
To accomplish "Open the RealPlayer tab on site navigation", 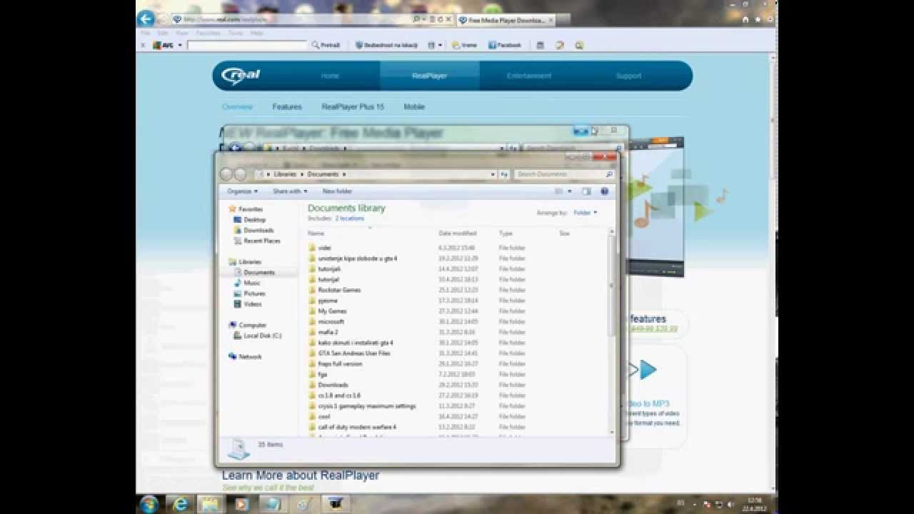I will coord(429,76).
